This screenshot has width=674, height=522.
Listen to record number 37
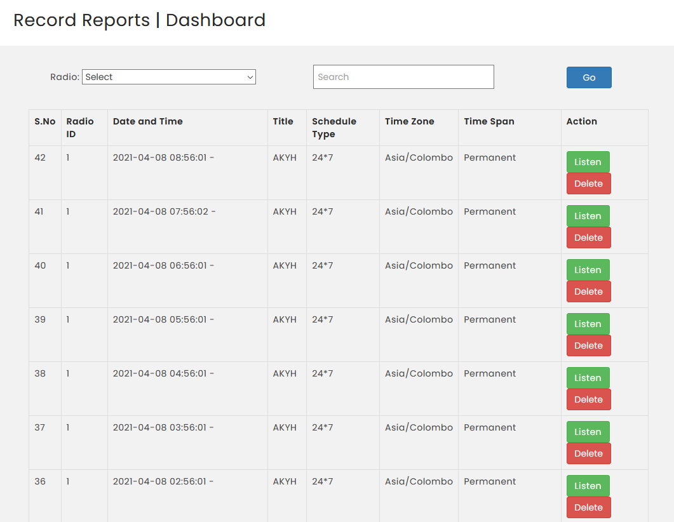(x=588, y=432)
